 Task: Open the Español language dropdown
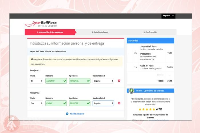[x=168, y=16]
